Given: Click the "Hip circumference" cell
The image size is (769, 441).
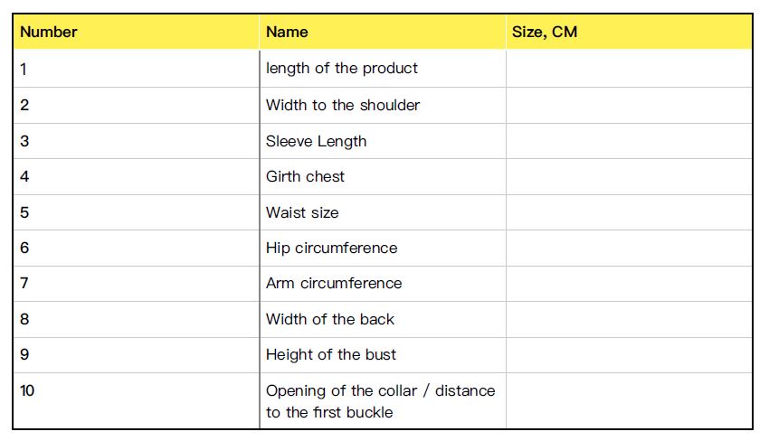Looking at the screenshot, I should (332, 248).
